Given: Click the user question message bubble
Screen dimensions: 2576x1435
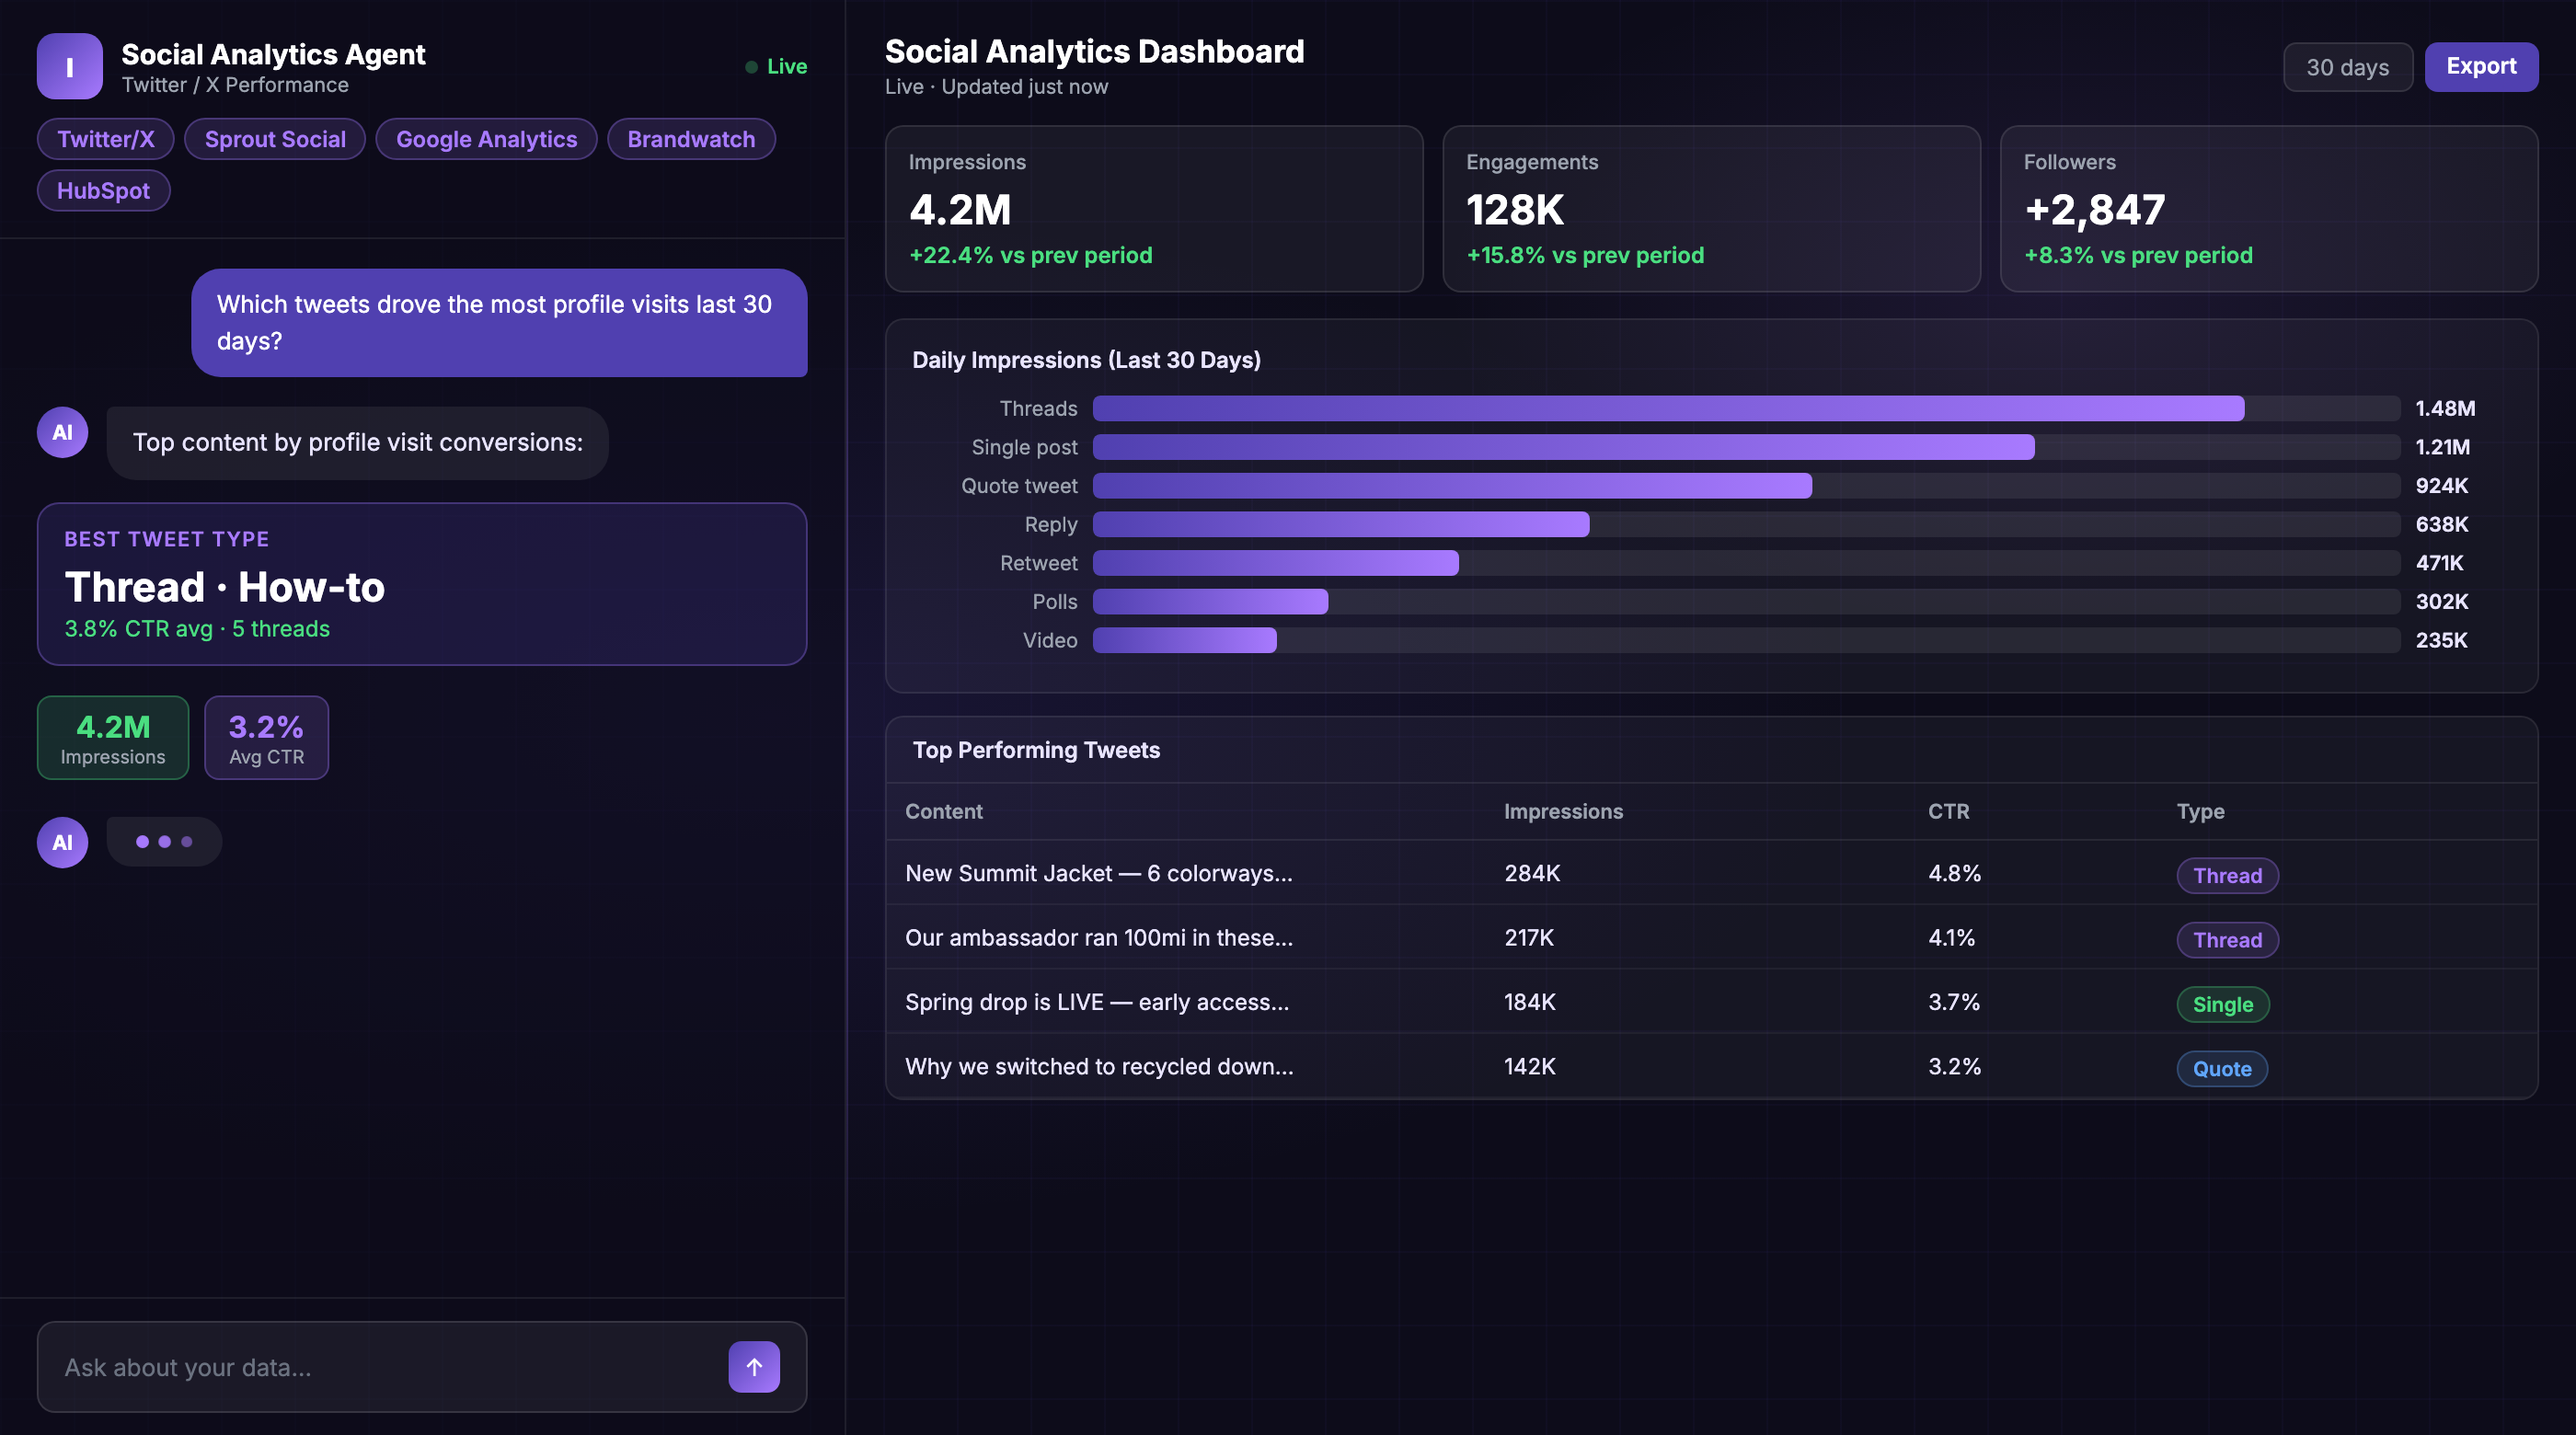Looking at the screenshot, I should [499, 323].
